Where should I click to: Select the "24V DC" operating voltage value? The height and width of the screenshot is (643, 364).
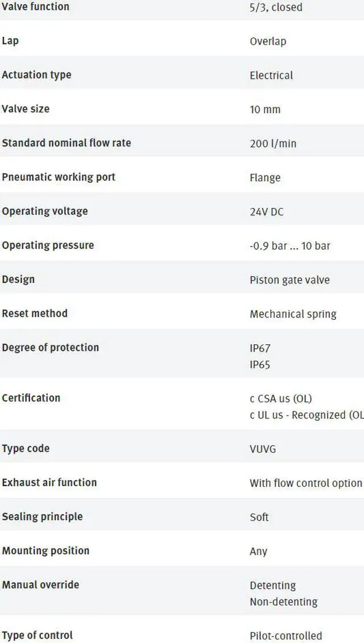coord(266,212)
